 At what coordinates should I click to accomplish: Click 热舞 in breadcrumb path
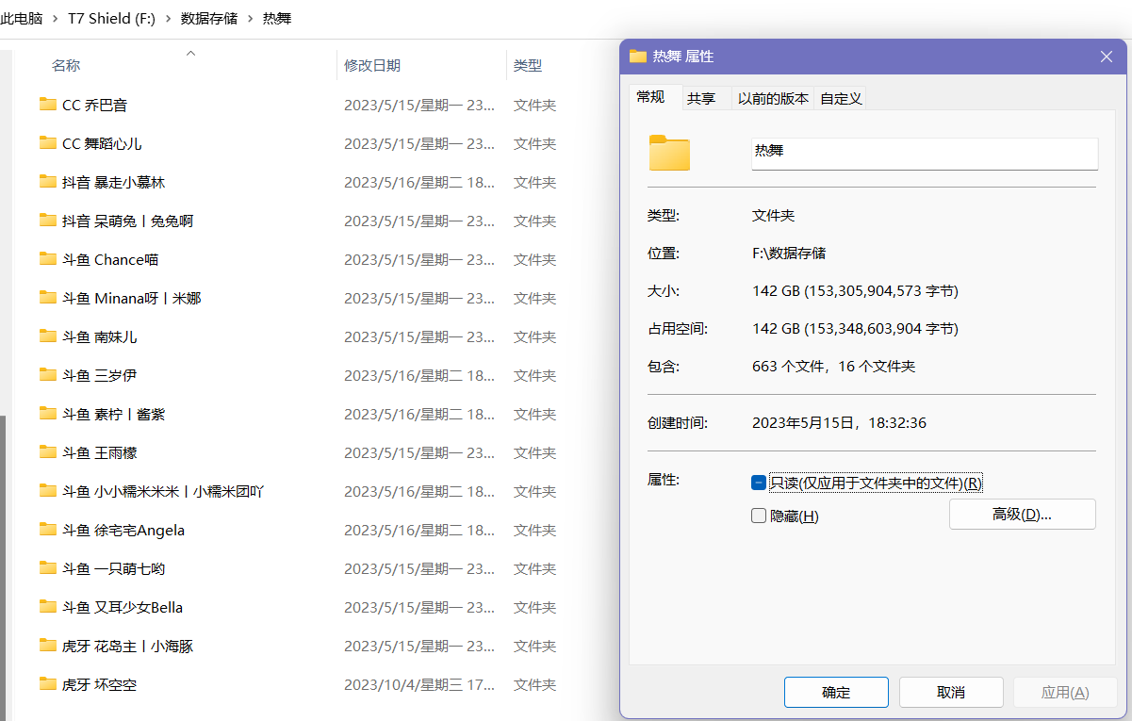(x=277, y=19)
